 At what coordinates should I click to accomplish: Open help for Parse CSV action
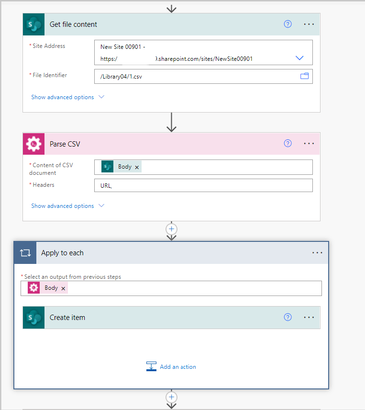click(x=288, y=143)
